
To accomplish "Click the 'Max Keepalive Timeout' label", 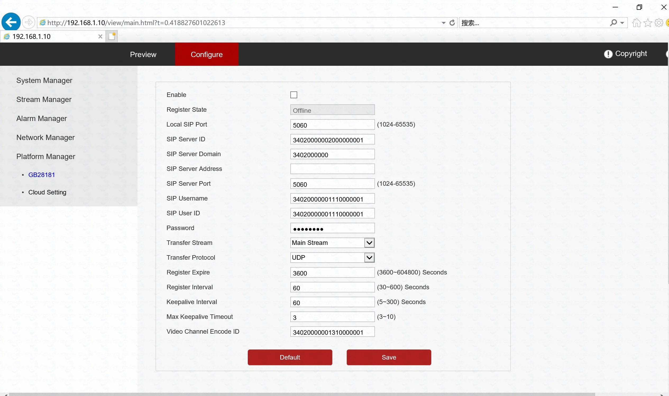I will pos(199,316).
